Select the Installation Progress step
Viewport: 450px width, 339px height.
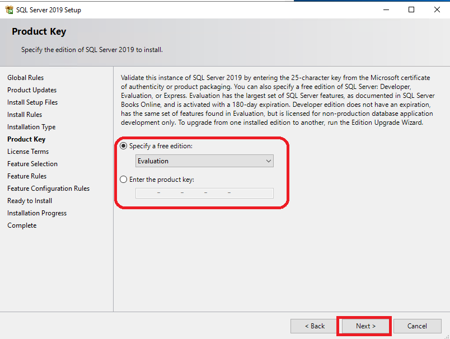(x=37, y=213)
